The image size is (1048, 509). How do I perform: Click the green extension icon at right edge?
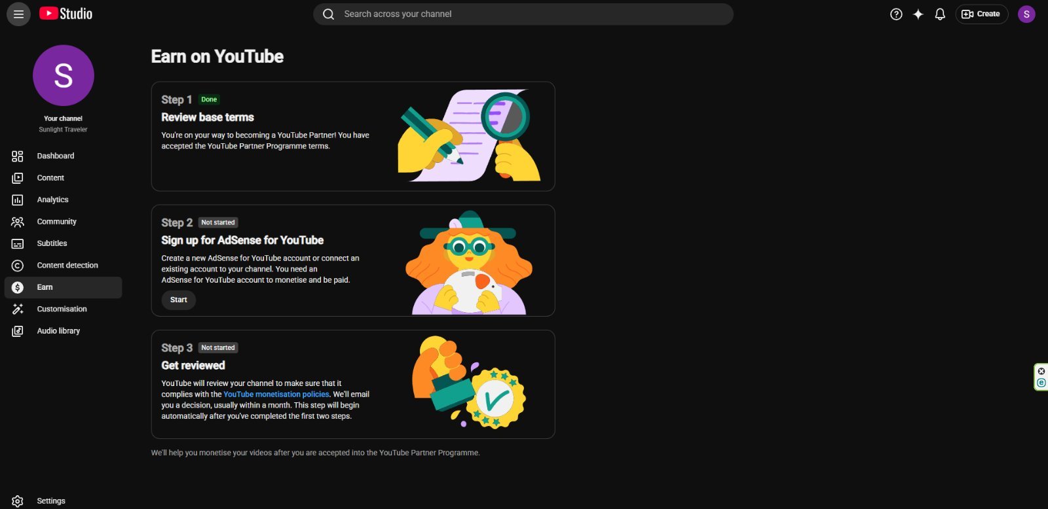[1041, 383]
